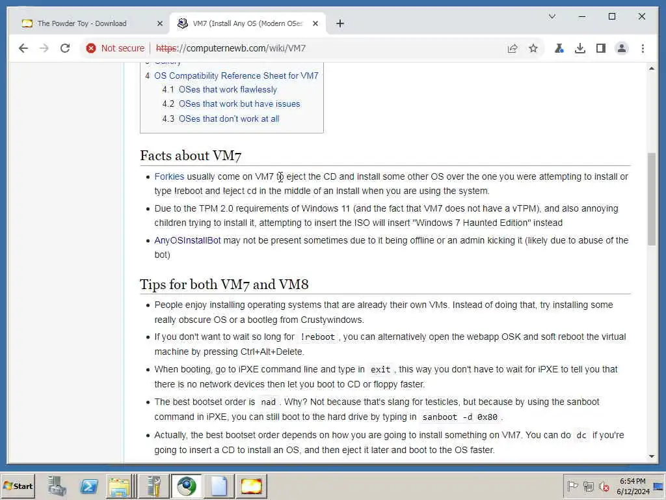
Task: Jump to OSes that don't work at all
Action: 229,119
